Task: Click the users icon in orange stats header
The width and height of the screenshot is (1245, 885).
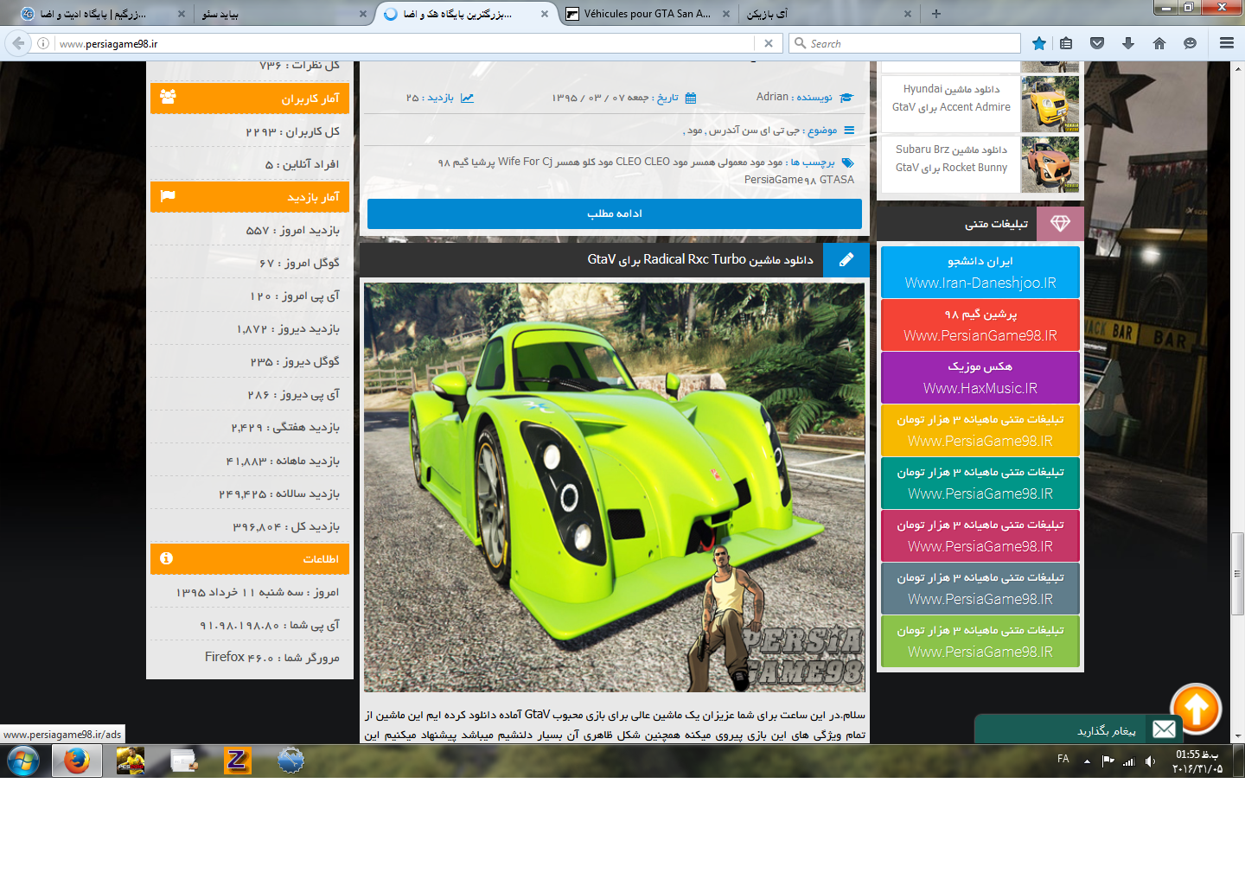Action: pos(168,98)
